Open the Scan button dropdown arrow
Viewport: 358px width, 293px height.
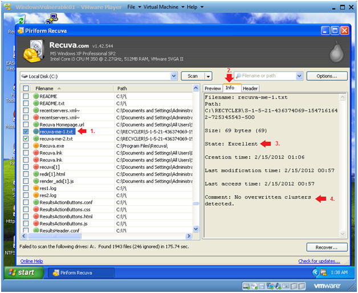(208, 76)
